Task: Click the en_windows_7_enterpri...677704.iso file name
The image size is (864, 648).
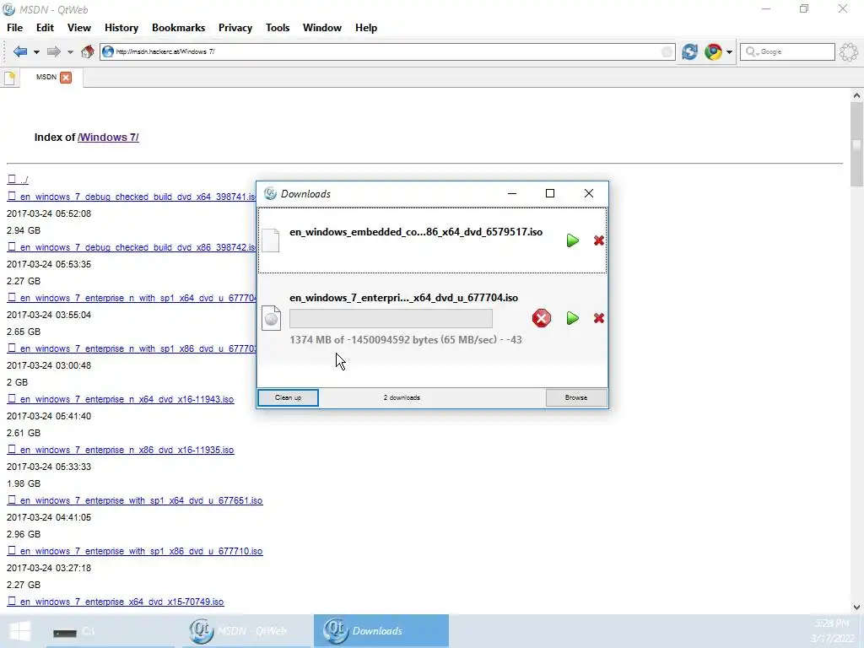Action: 403,298
